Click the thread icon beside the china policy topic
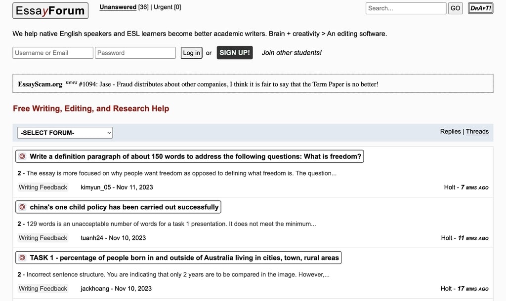 (x=22, y=207)
